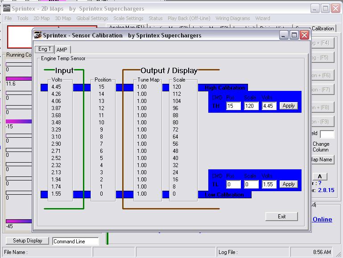The height and width of the screenshot is (258, 343).
Task: Edit the High Calibration Volts field showing 4.45
Action: (269, 106)
